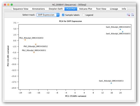Click the Swt3_Ribodpl_SRR3436855 blue triangle point

click(123, 32)
